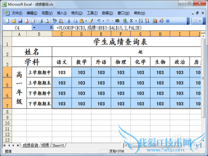Click the Name Box showing C4
Viewport: 208px width, 156px height.
pos(17,28)
